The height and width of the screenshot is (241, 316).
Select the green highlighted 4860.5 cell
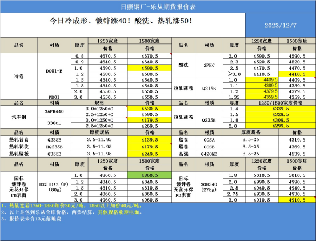pyautogui.click(x=150, y=175)
